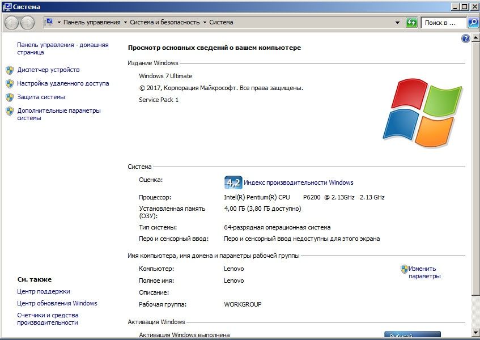Screen dimensions: 480x340
Task: Click the Back navigation arrow
Action: click(x=12, y=23)
